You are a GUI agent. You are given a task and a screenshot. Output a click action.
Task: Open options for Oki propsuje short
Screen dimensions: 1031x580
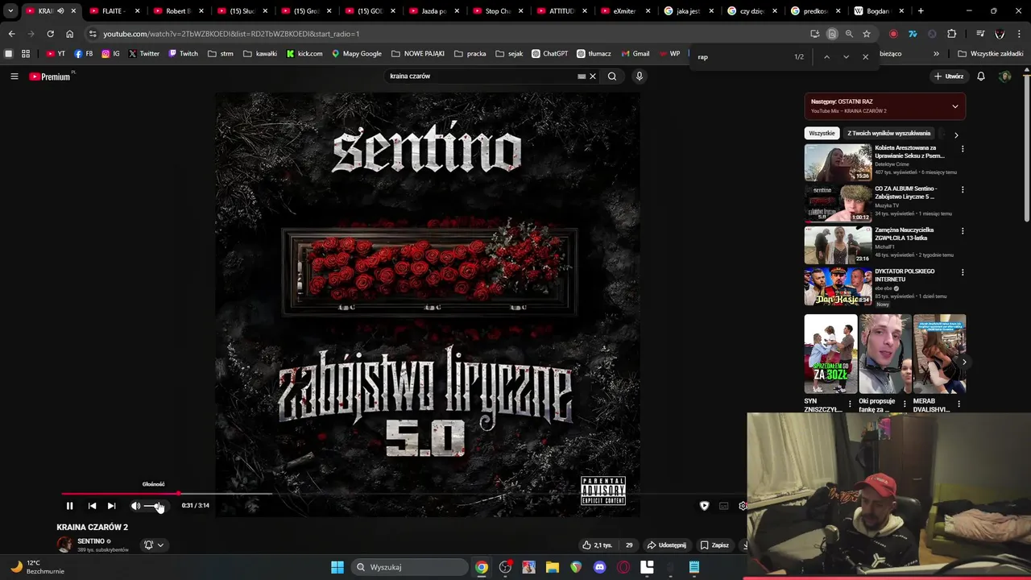pos(905,404)
